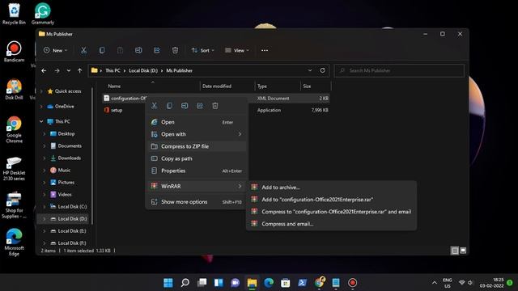Click the Rename icon in context menu

coord(185,106)
